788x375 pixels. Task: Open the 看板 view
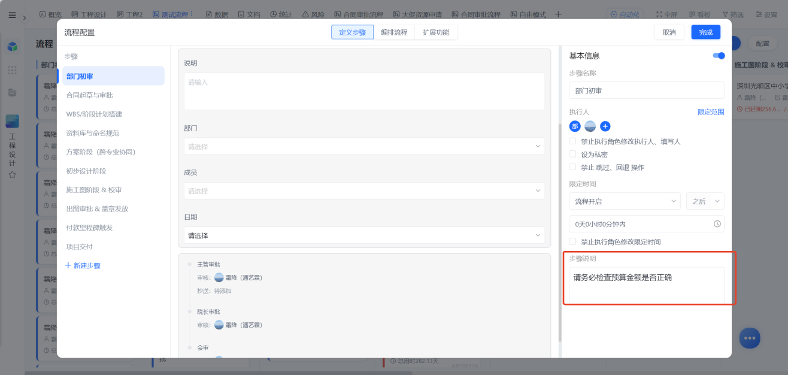pyautogui.click(x=699, y=14)
